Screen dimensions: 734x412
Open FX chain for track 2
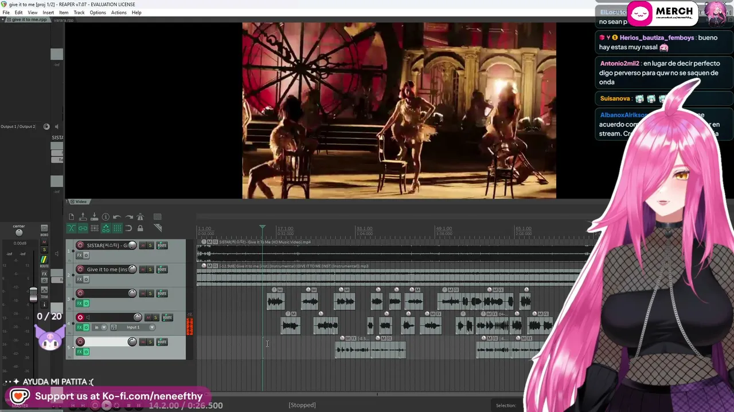click(80, 279)
